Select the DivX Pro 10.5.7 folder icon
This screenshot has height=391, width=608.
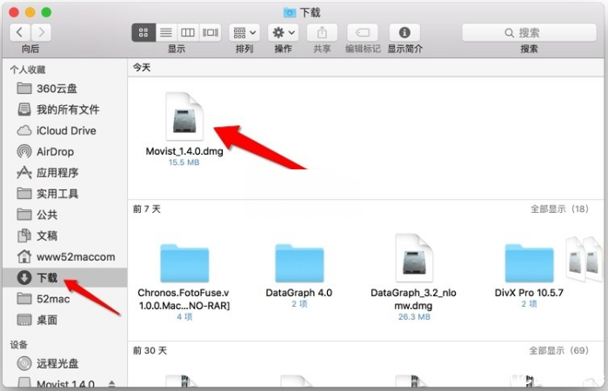click(530, 263)
